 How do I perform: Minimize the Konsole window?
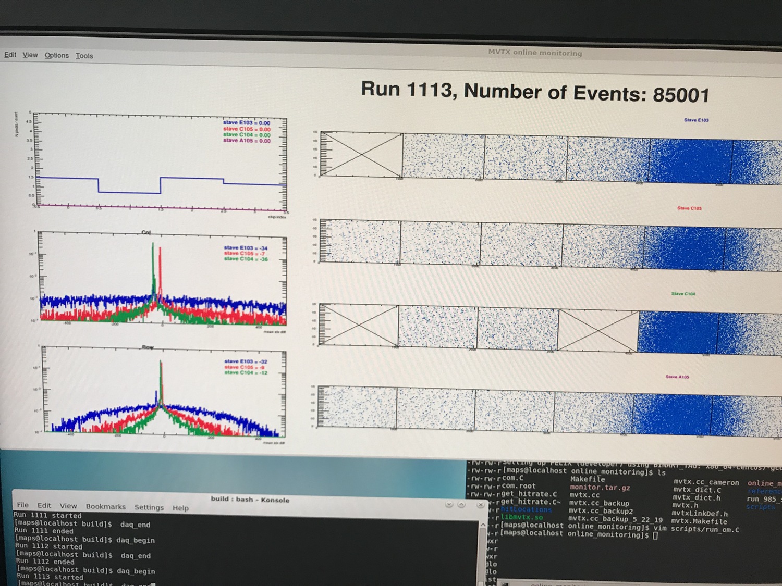point(449,504)
